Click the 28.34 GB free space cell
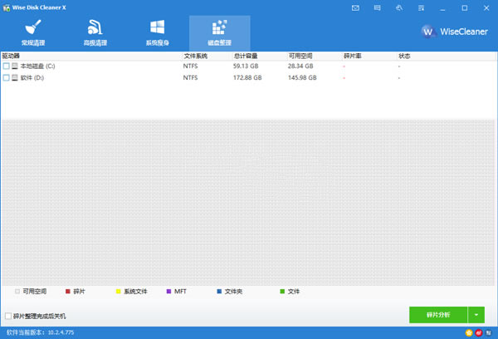498x339 pixels. 300,66
